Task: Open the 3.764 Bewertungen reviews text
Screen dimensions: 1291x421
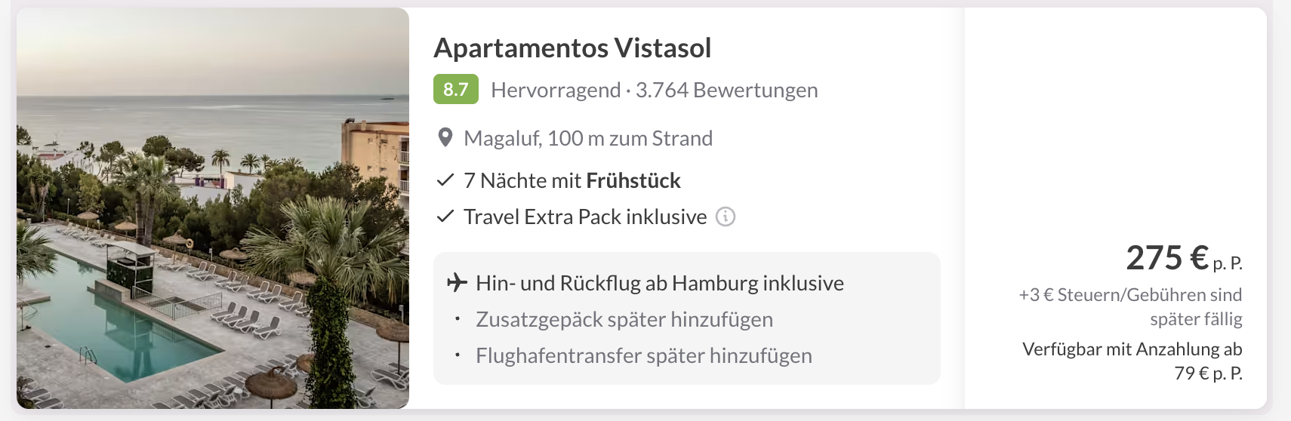Action: click(726, 90)
